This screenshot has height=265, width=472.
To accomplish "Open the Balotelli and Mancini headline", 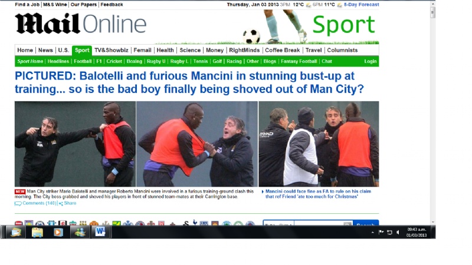I will tap(189, 82).
